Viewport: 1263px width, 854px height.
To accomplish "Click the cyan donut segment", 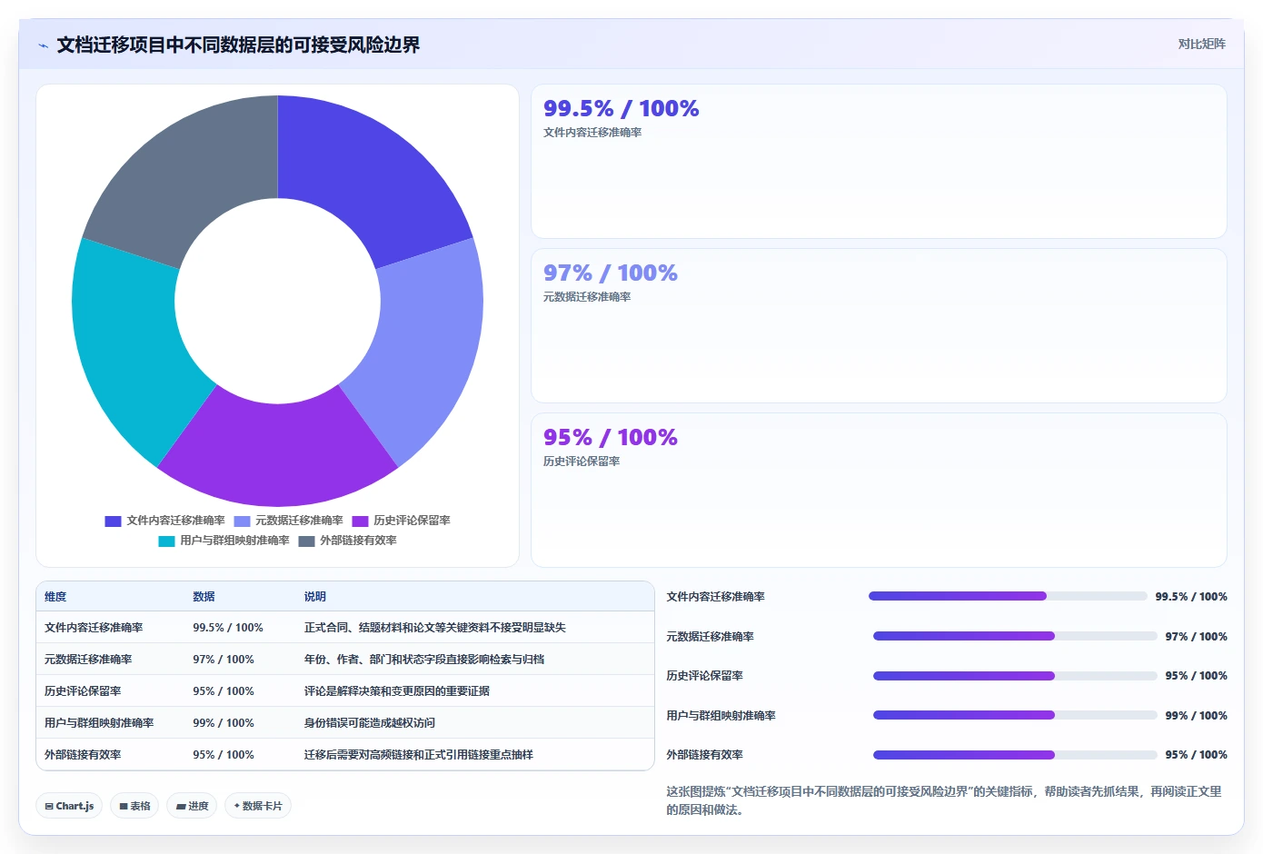I will point(130,350).
